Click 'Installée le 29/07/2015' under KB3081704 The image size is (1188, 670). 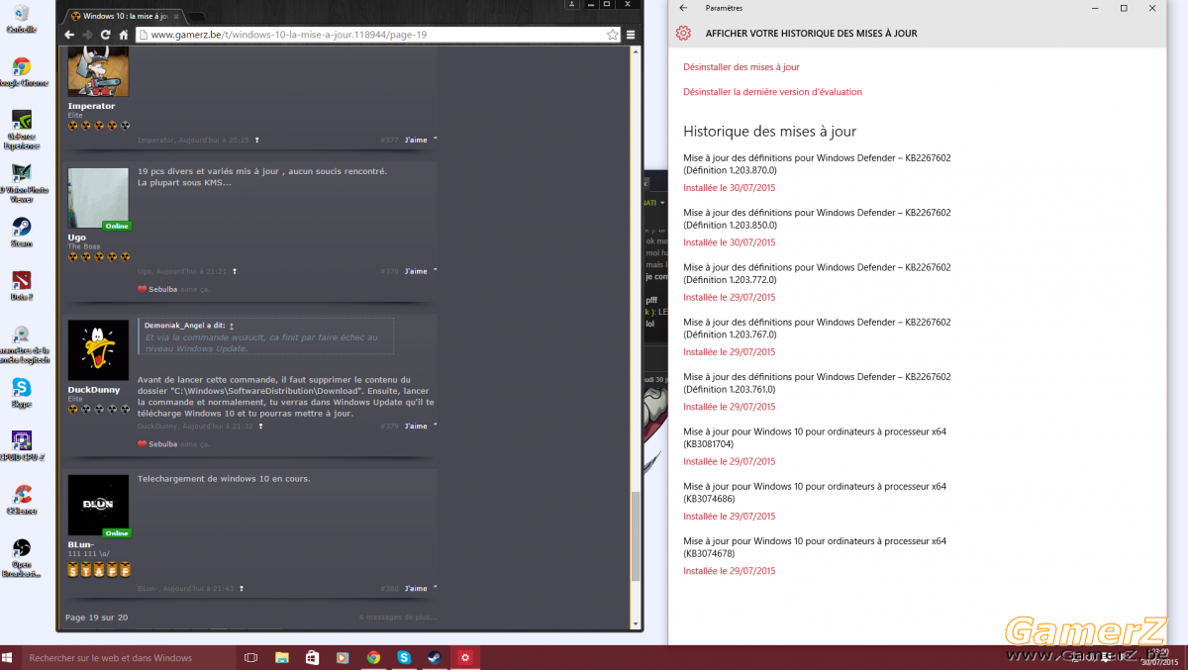[x=730, y=461]
